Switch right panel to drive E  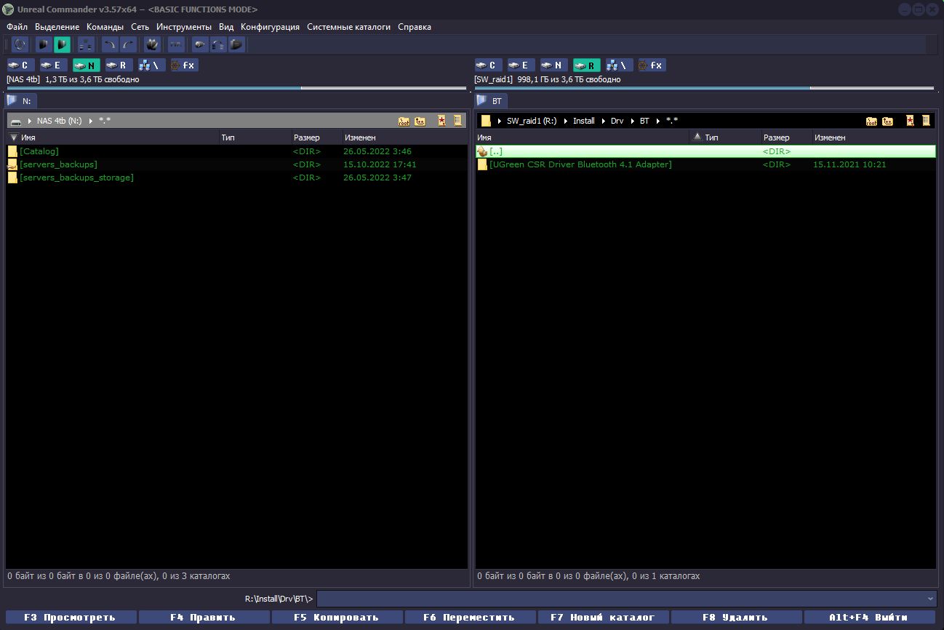pos(521,65)
